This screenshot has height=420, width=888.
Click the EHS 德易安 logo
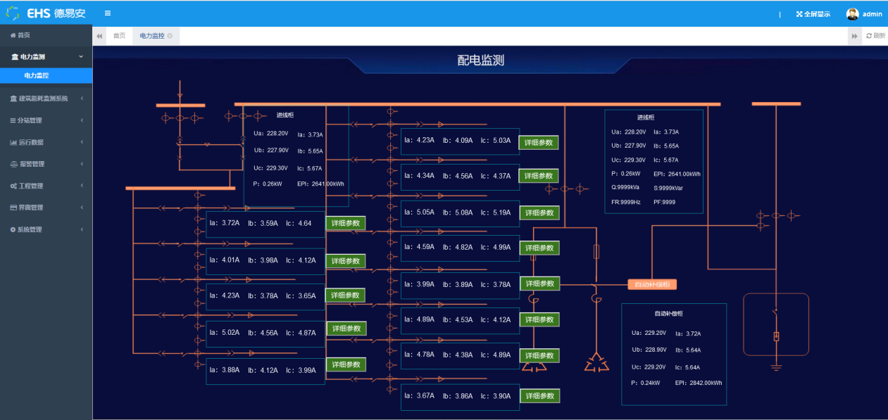46,13
